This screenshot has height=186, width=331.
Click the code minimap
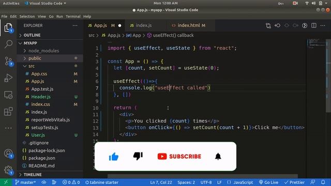(x=316, y=43)
